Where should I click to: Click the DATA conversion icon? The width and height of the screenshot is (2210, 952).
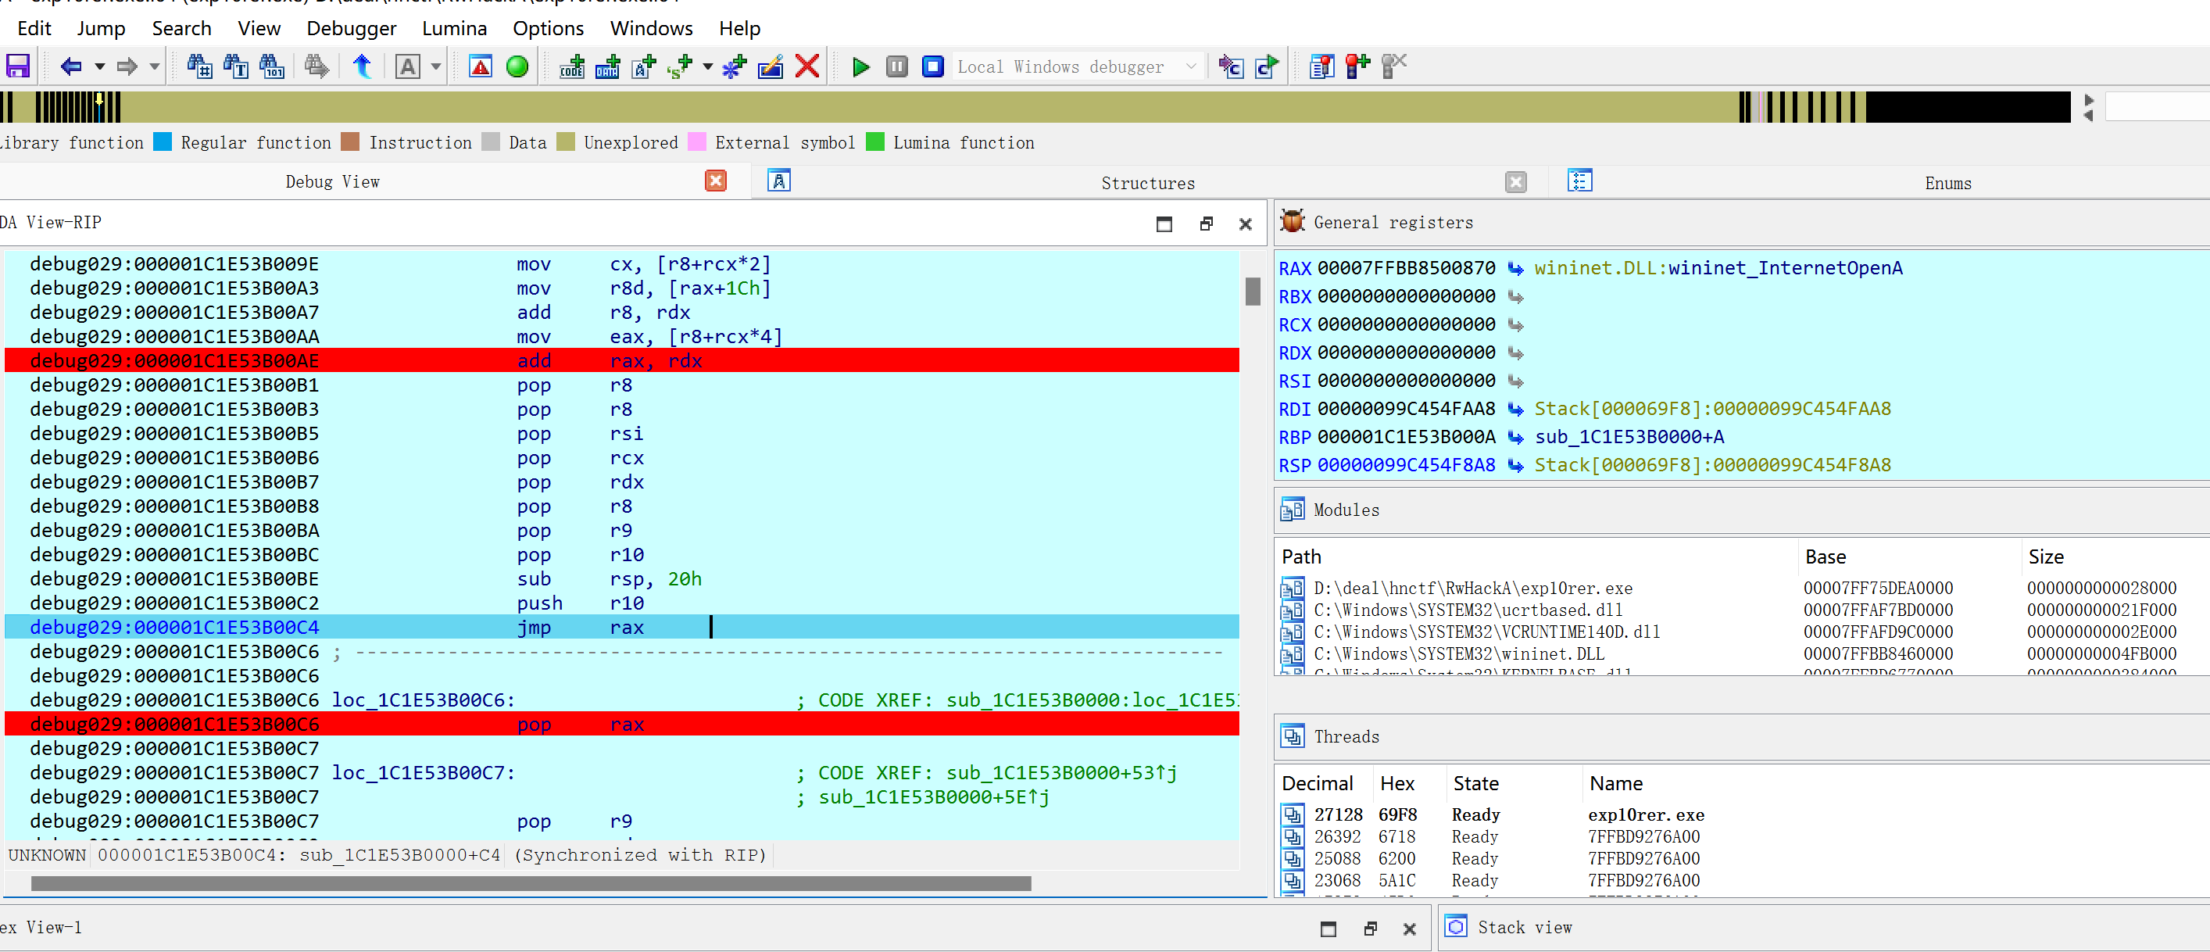607,66
